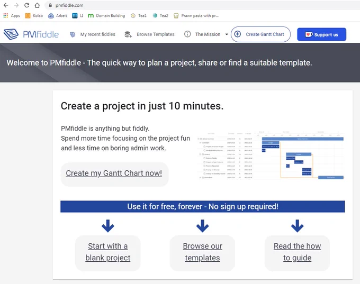Screen dimensions: 360x284
Task: Click the info icon beside The Mission
Action: pos(187,34)
